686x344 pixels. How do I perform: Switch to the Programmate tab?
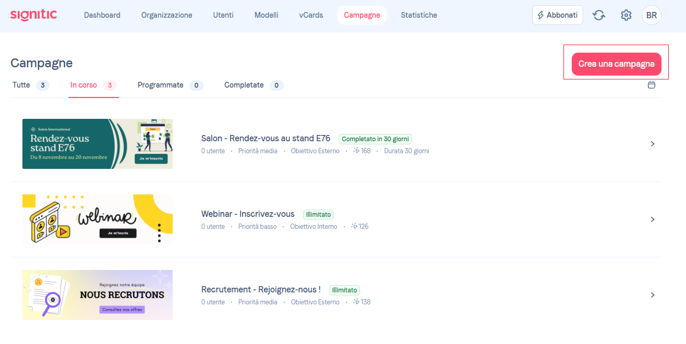pyautogui.click(x=170, y=85)
